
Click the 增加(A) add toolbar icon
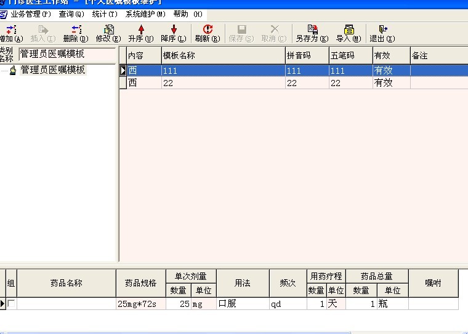click(11, 30)
